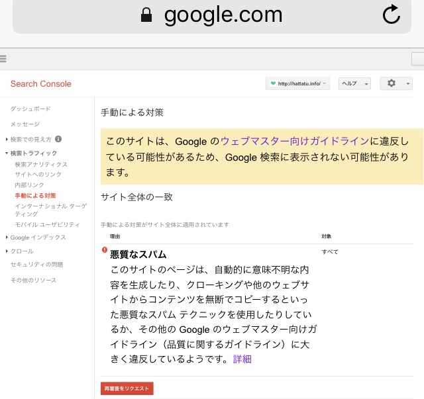Open the http://hattatu.info/ site selector dropdown
The image size is (424, 399).
(297, 83)
